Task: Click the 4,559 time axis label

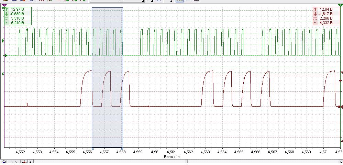Action: [138, 152]
